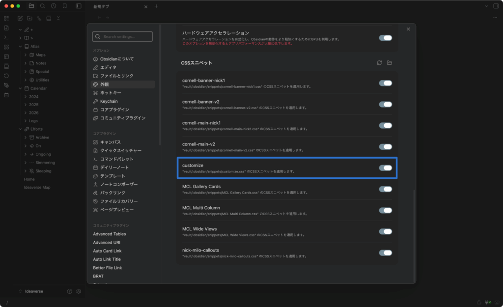
Task: Open the ホットキー settings section
Action: coord(111,93)
